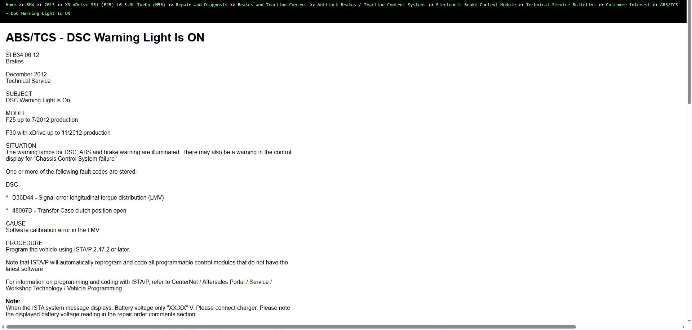Open the 2013 breadcrumb link
The width and height of the screenshot is (692, 330).
(x=49, y=5)
